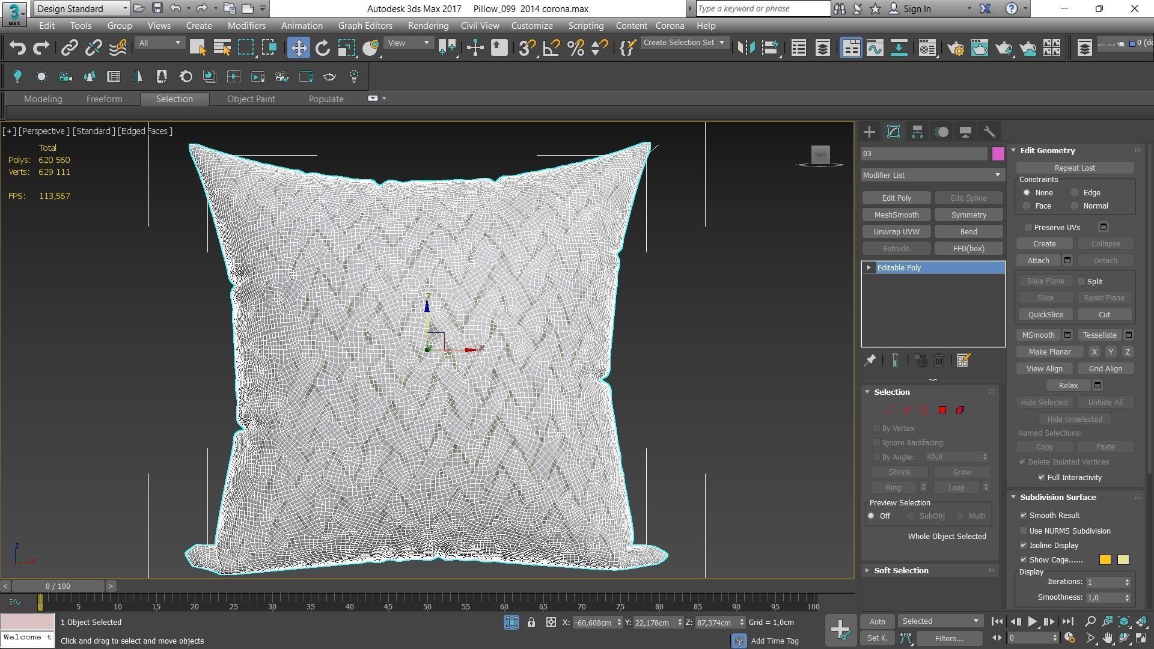This screenshot has width=1154, height=649.
Task: Click the Redo arrow icon
Action: point(41,48)
